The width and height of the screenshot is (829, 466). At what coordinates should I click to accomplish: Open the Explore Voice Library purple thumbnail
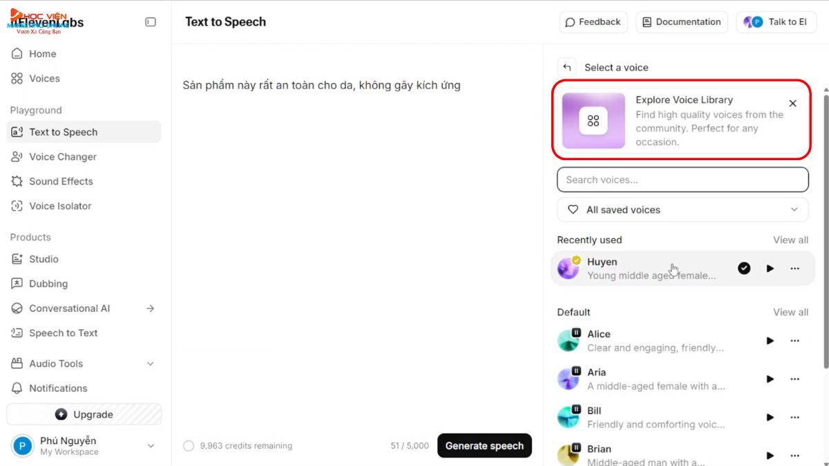pyautogui.click(x=593, y=121)
